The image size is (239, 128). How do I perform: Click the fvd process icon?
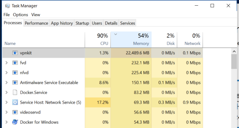tap(15, 63)
